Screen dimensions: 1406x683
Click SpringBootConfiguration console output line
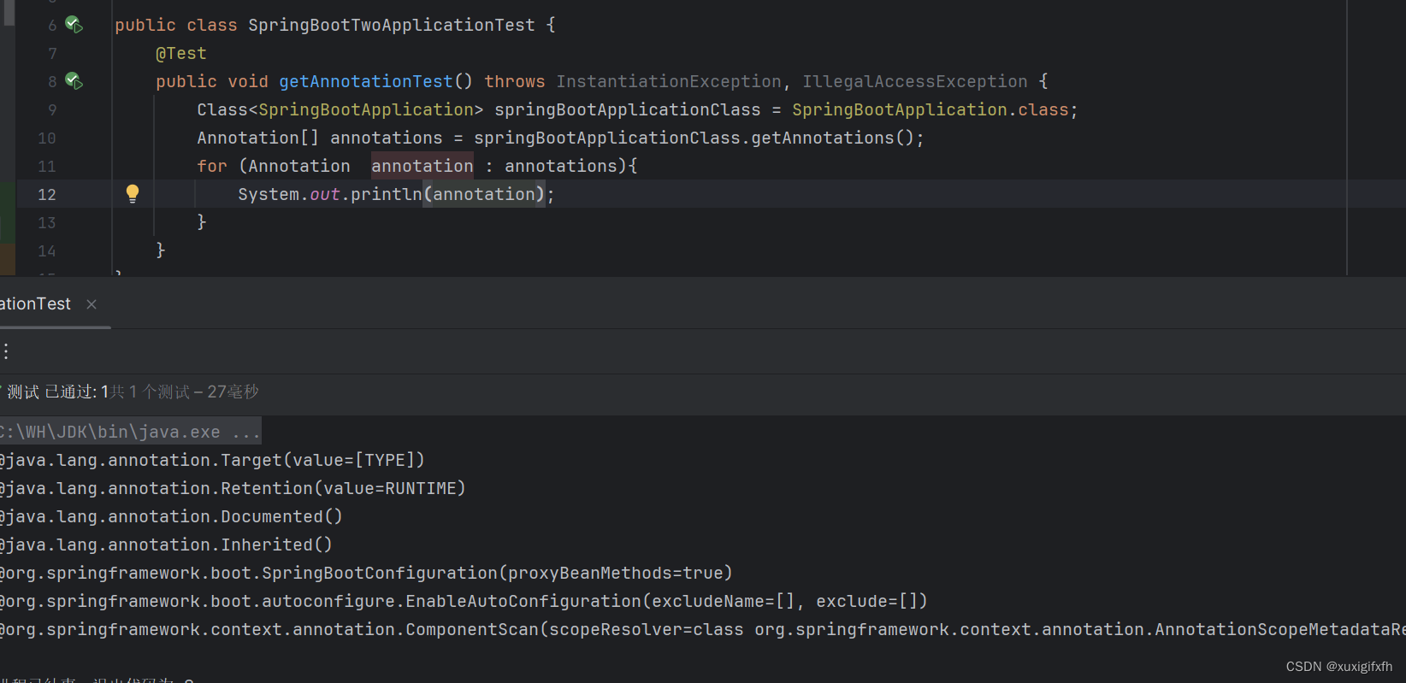point(366,573)
